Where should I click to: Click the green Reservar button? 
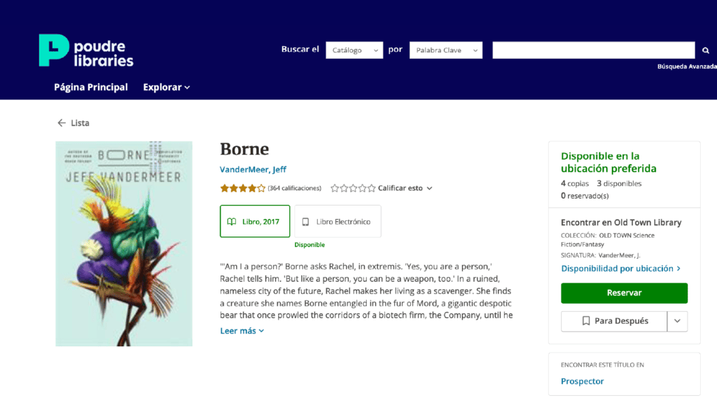[x=624, y=293]
